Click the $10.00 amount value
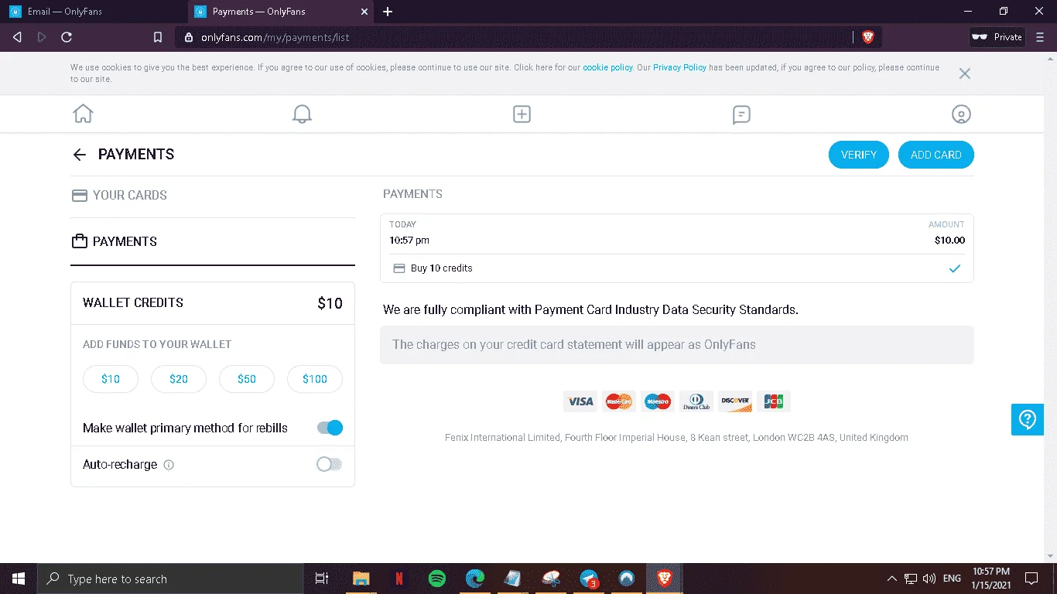The image size is (1057, 594). 949,240
